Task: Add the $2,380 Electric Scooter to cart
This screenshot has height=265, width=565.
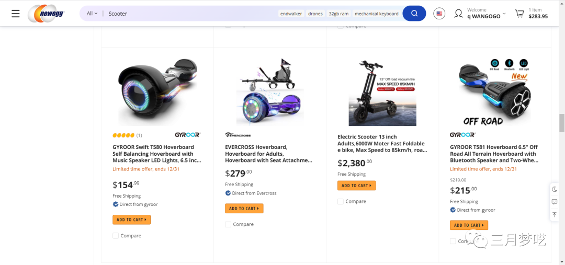Action: click(356, 186)
